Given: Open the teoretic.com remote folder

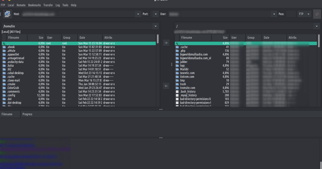Looking at the screenshot, I should click(x=187, y=73).
